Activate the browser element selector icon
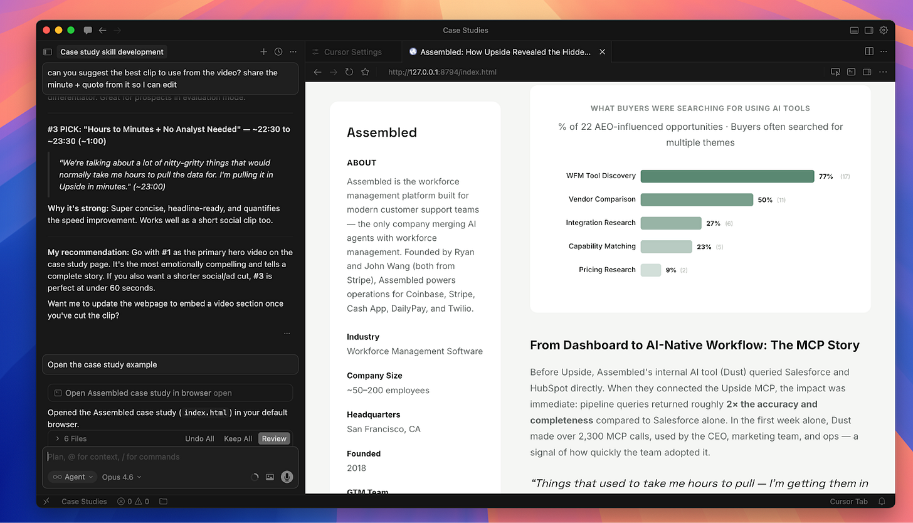The image size is (913, 523). click(x=835, y=72)
